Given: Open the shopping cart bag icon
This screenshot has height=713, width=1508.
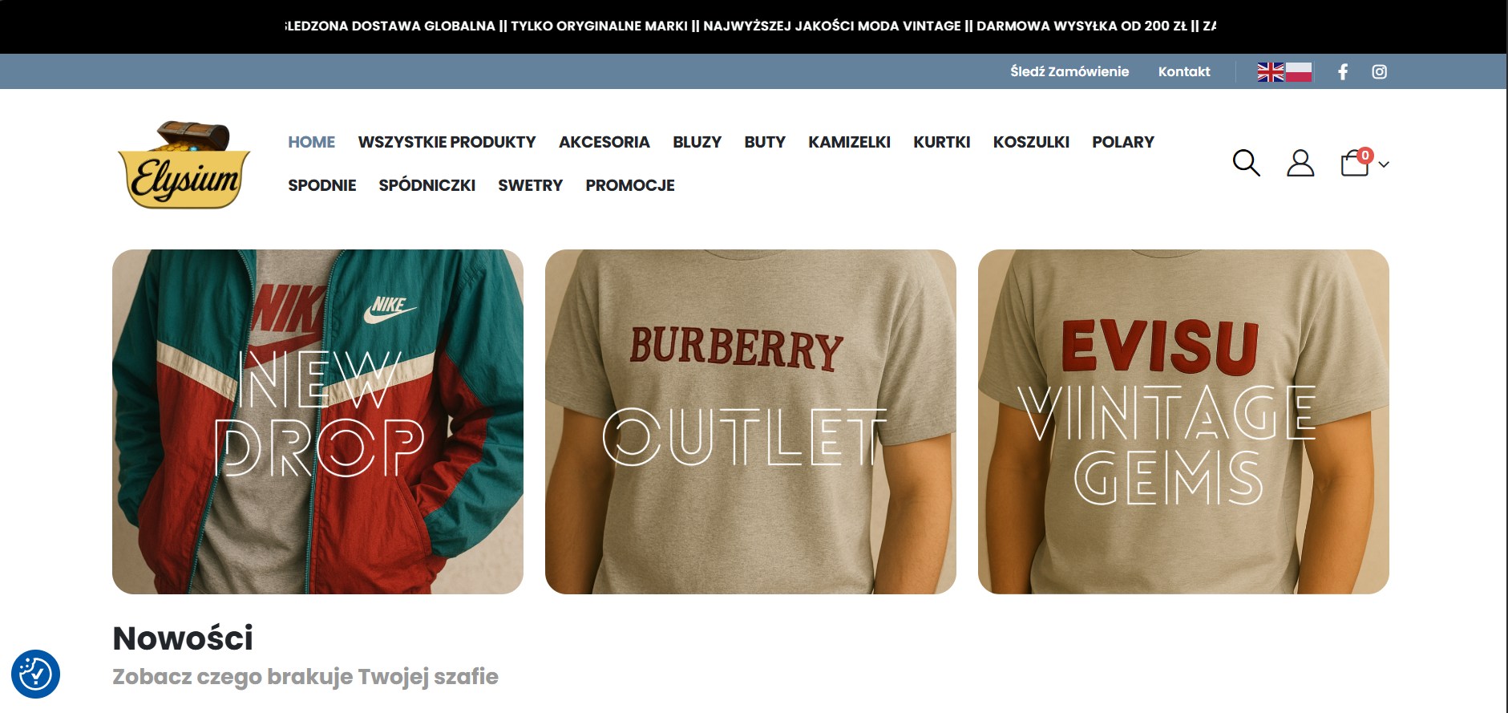Looking at the screenshot, I should [1356, 162].
